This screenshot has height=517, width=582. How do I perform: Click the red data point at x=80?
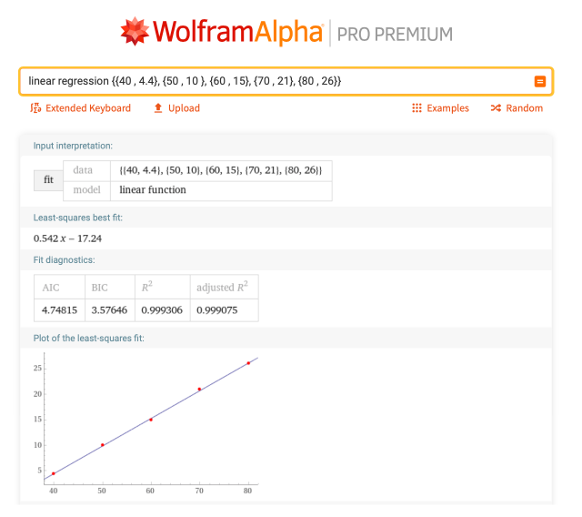coord(248,364)
